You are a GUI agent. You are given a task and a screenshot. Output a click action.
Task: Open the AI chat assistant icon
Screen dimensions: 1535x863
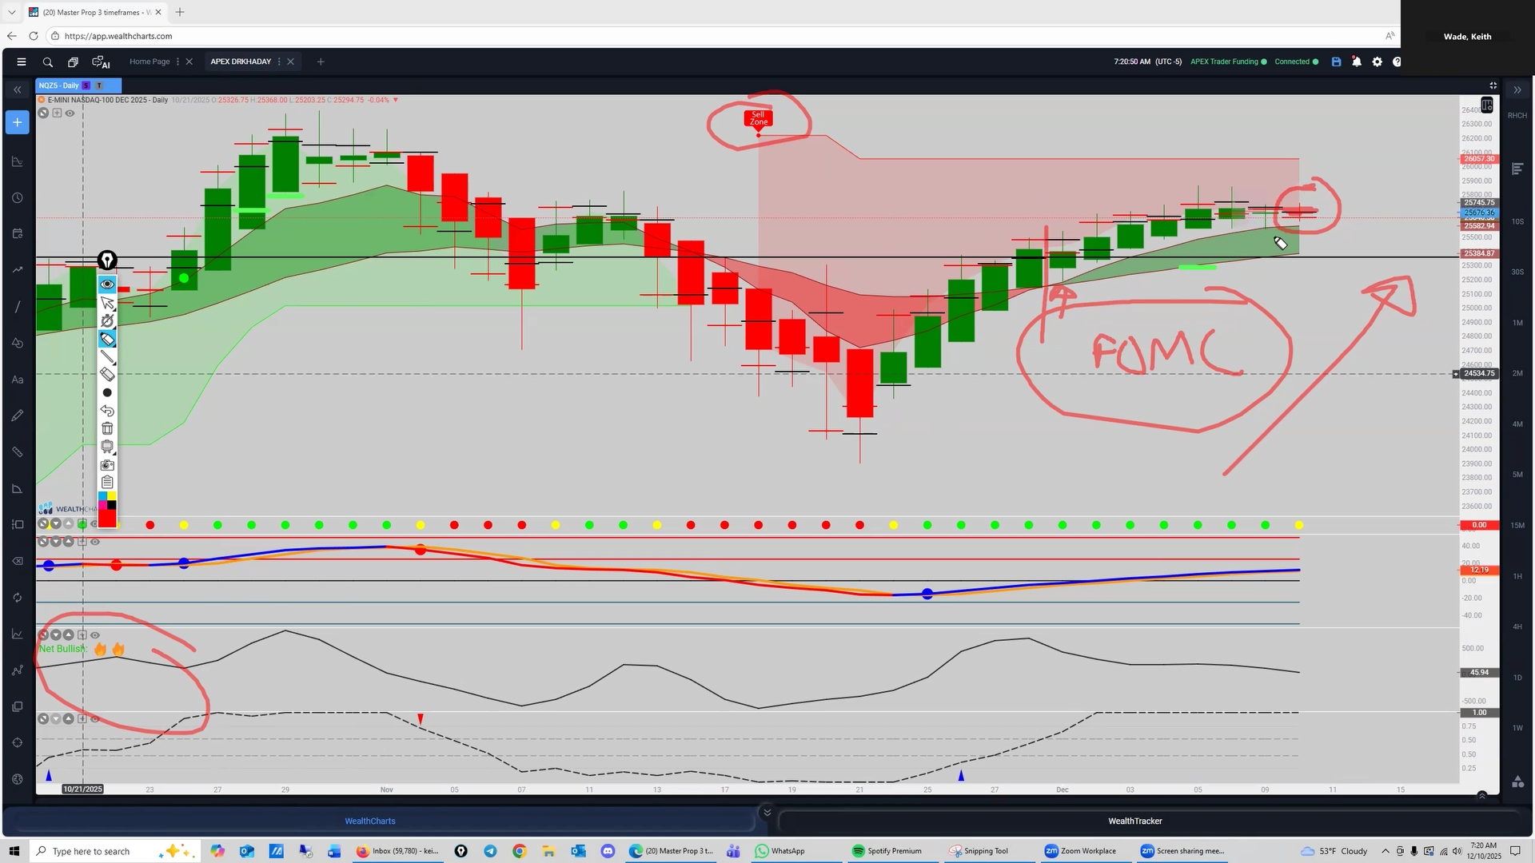click(101, 62)
